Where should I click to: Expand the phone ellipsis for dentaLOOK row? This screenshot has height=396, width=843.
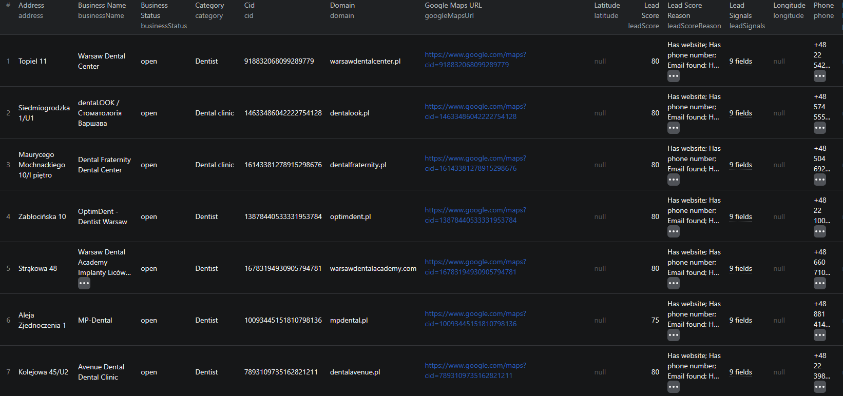(819, 128)
